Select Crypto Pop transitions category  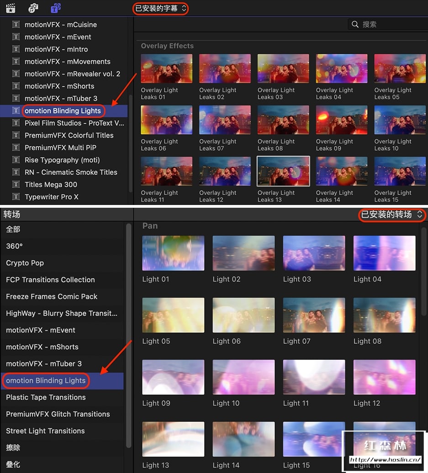[x=62, y=263]
